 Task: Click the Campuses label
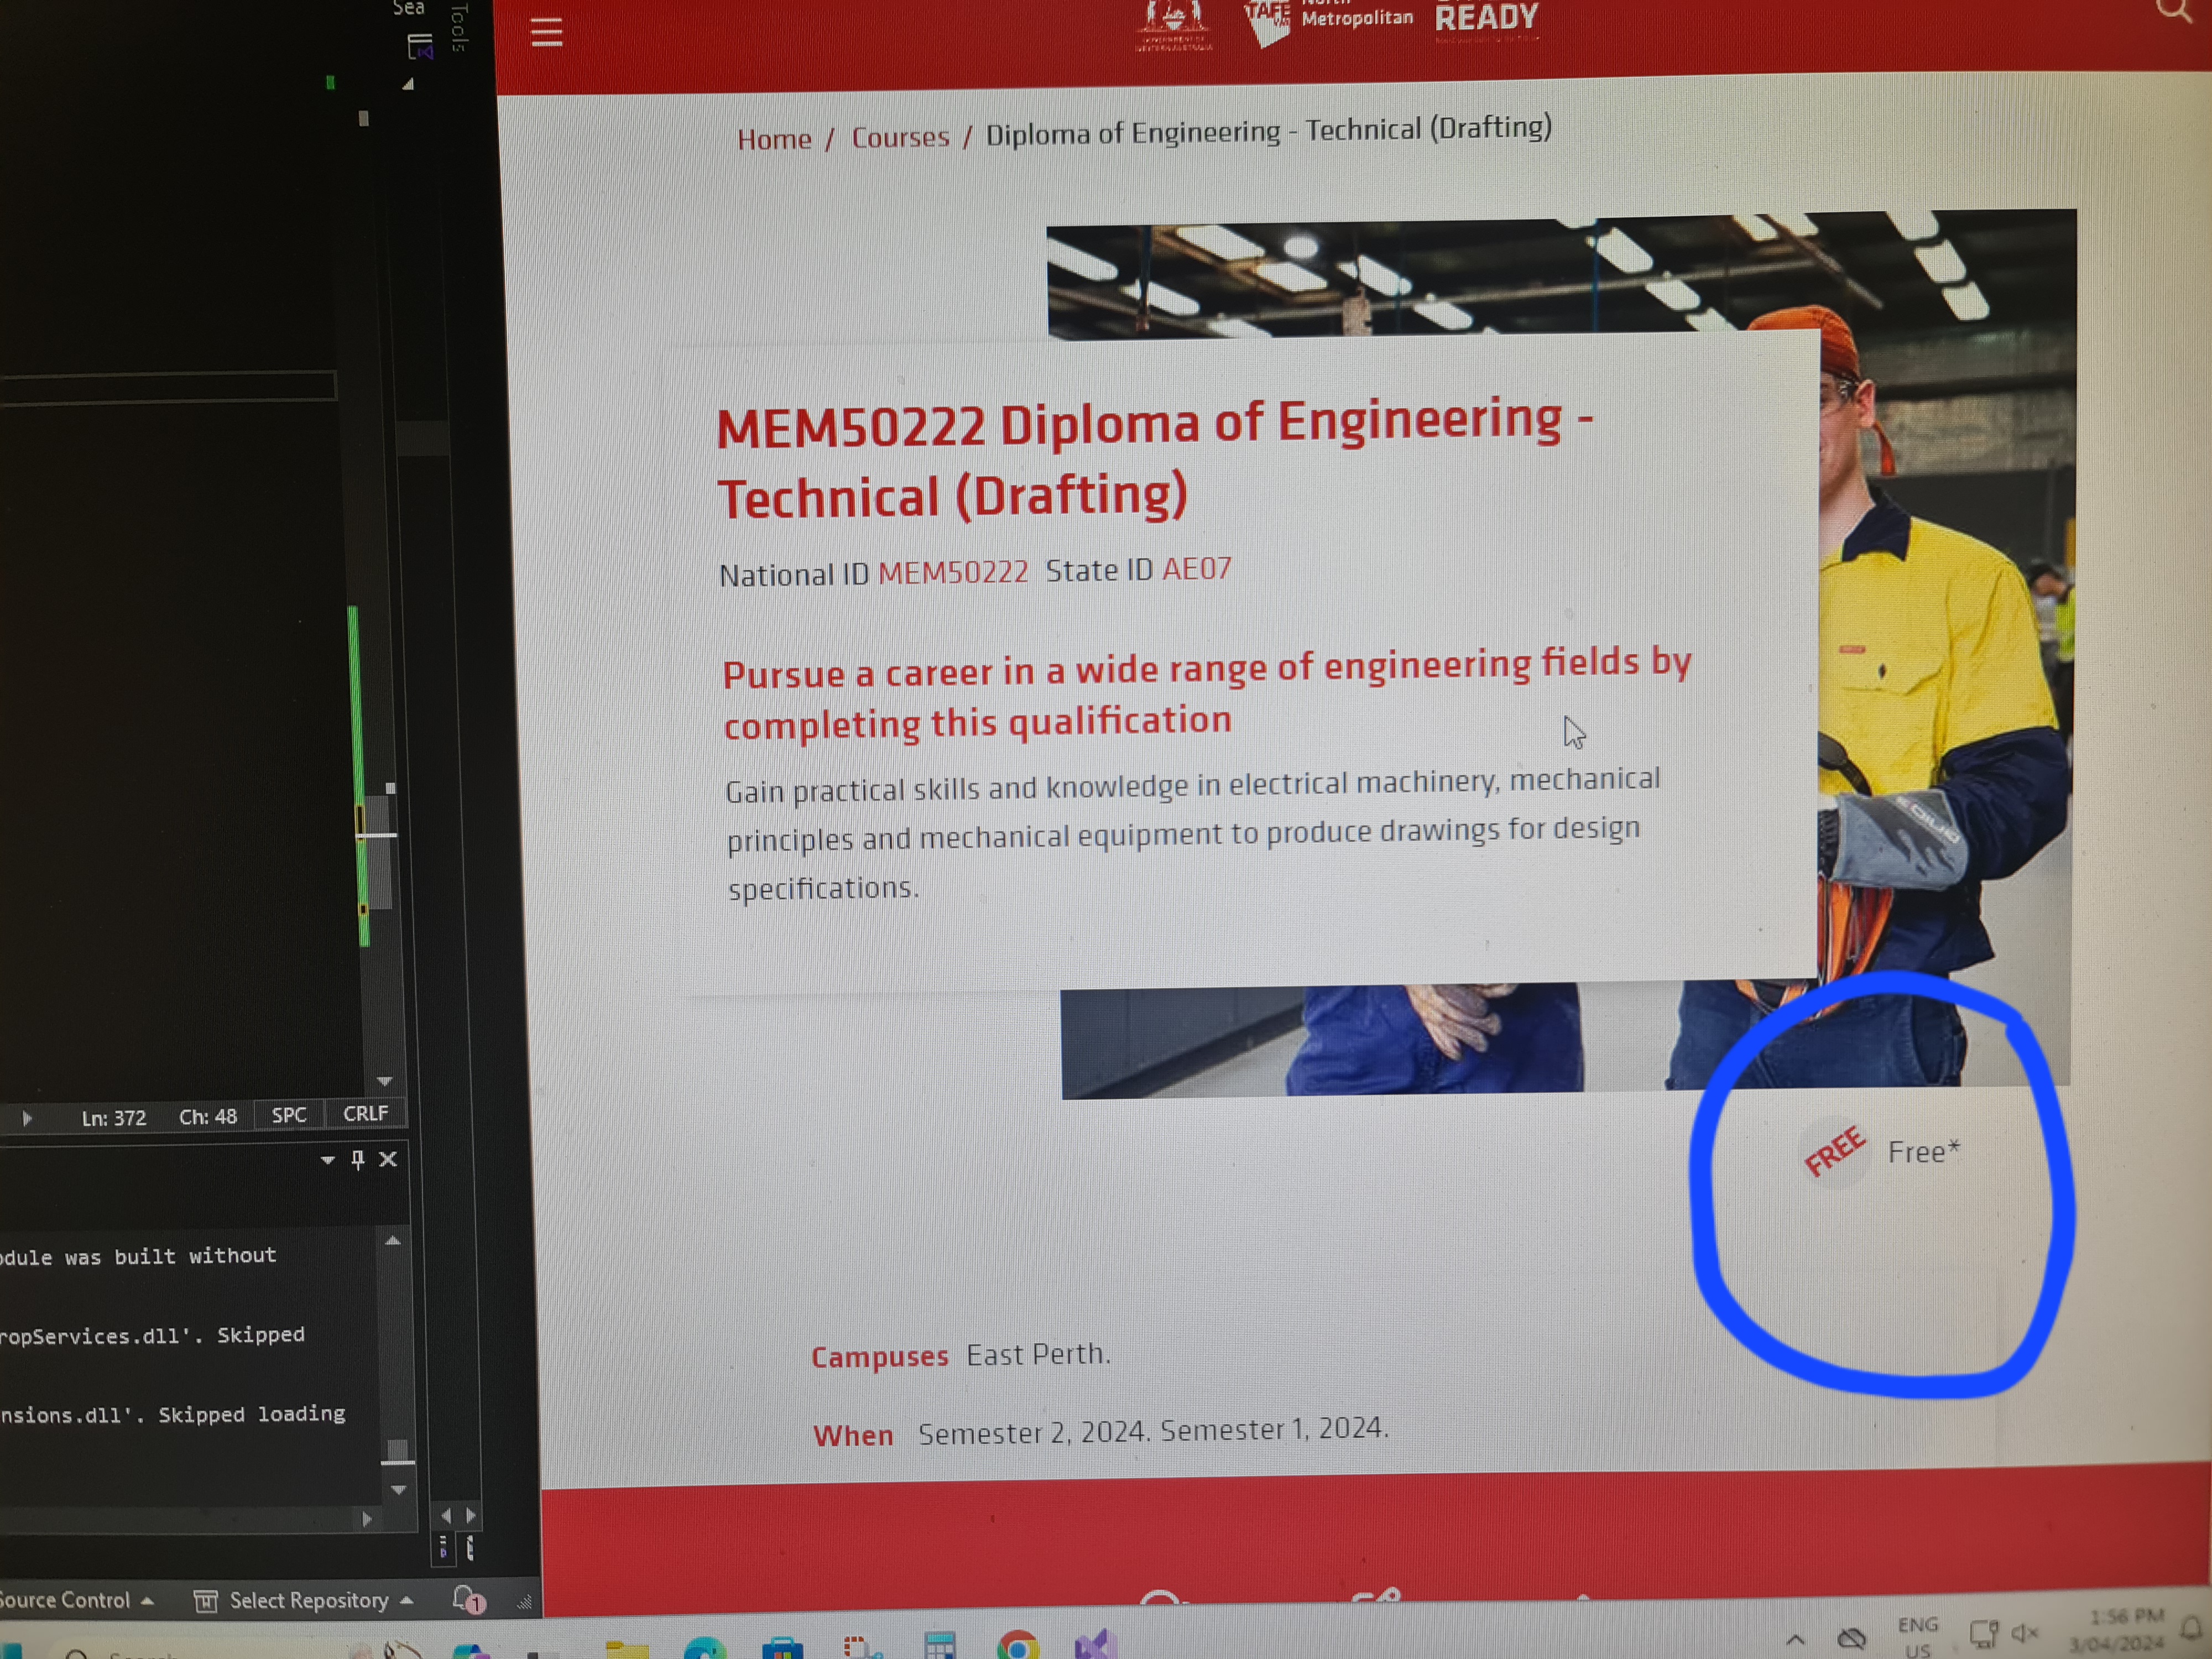point(879,1356)
